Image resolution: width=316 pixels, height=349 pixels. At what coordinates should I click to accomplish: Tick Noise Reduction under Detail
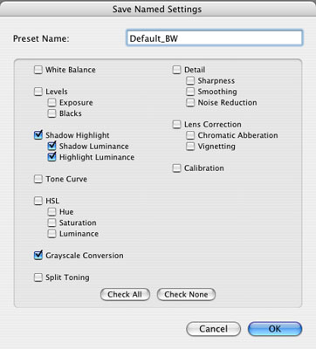coord(190,103)
